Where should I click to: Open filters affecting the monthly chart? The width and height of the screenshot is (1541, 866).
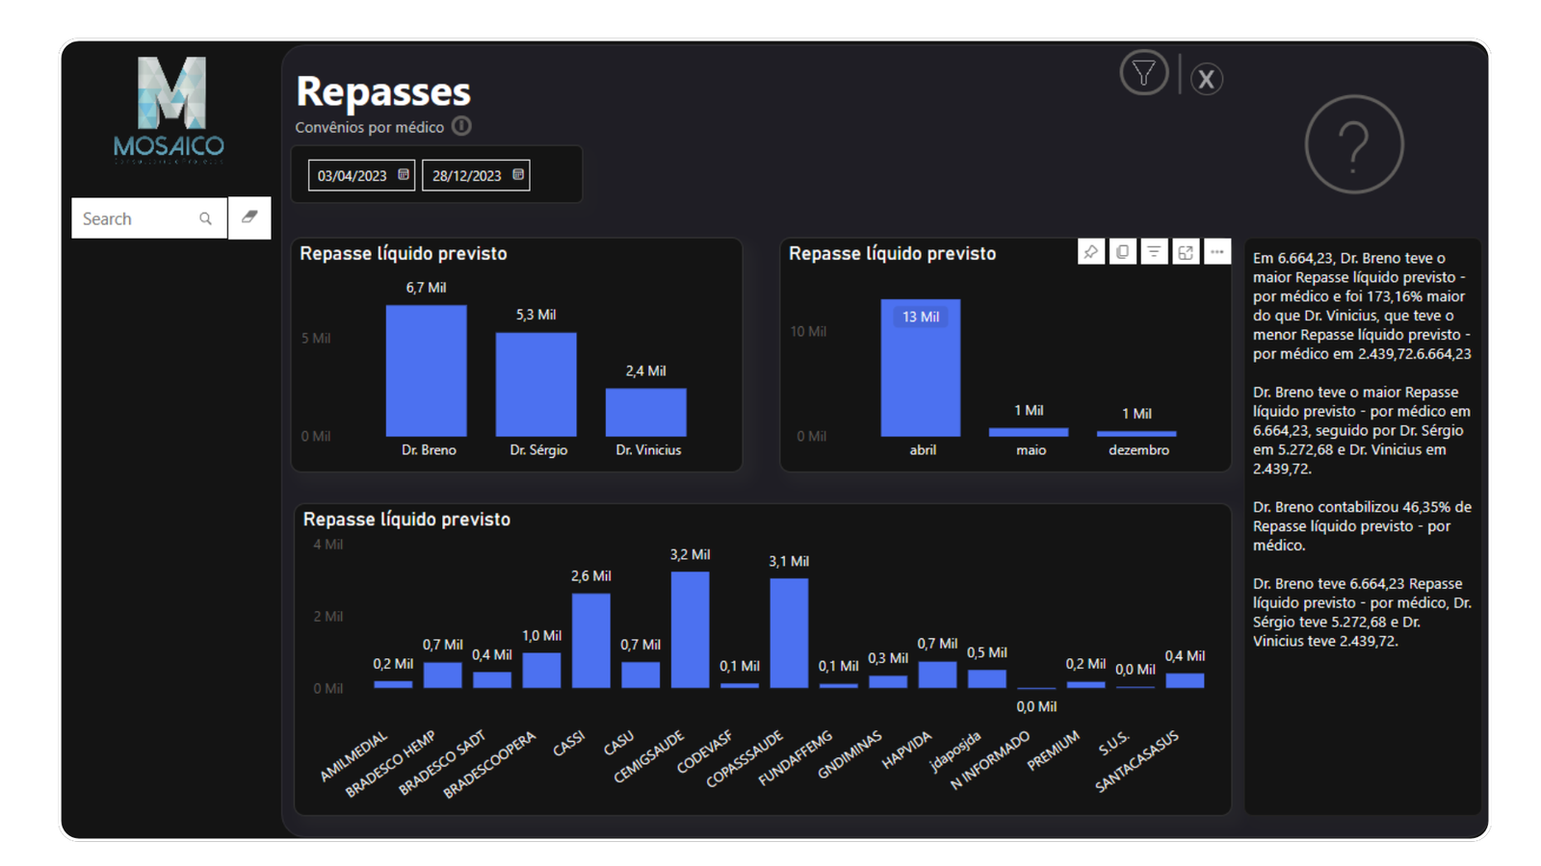(1154, 252)
